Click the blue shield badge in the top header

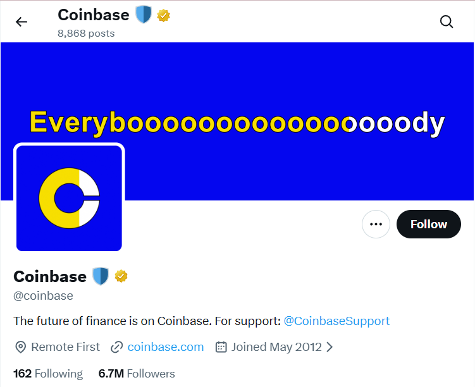point(144,15)
